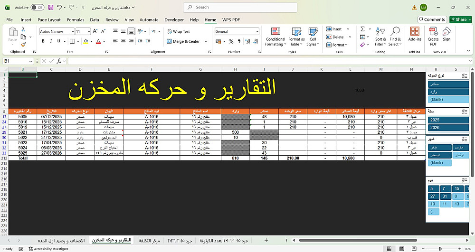Viewport: 475px width, 252px height.
Task: Click the Undo arrow icon
Action: point(60,7)
